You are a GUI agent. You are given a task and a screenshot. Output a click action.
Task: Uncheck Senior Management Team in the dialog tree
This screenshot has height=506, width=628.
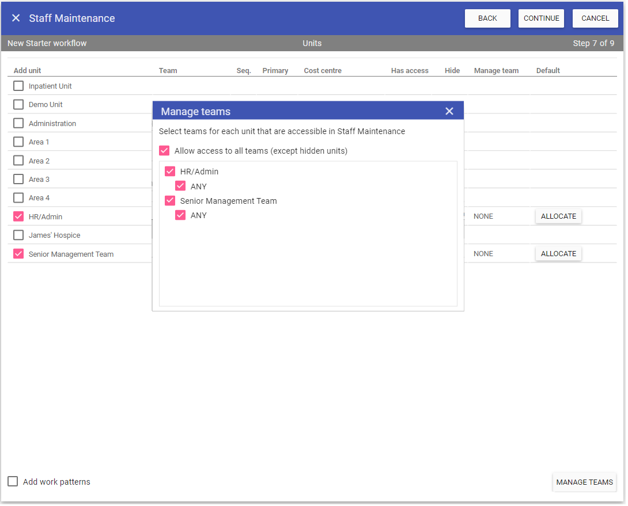[170, 201]
